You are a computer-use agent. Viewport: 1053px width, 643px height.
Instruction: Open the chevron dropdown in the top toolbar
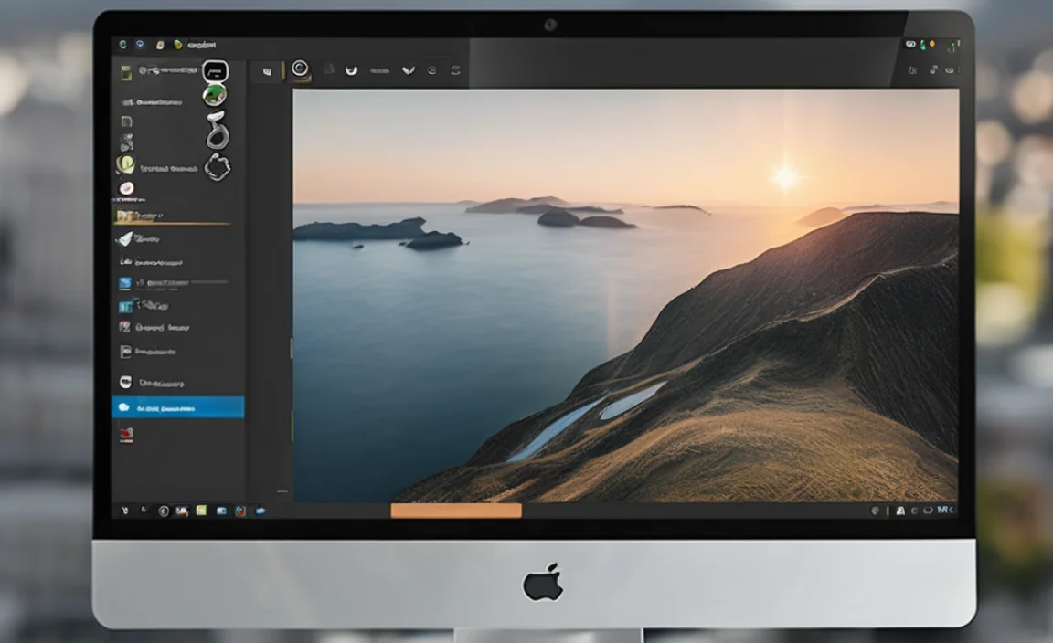pos(409,69)
